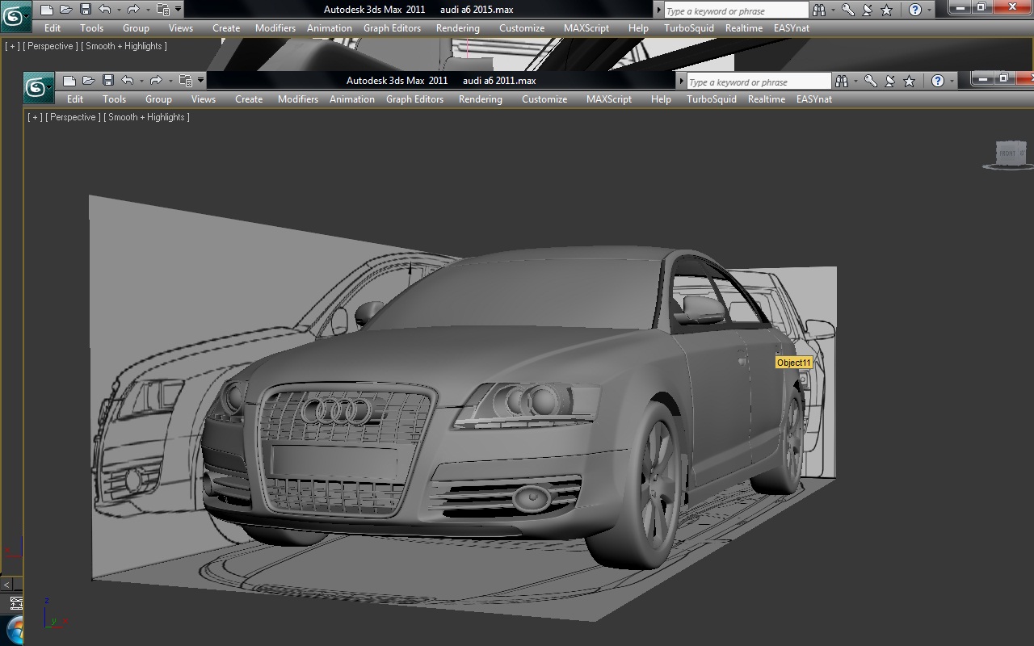This screenshot has height=646, width=1034.
Task: Open the 3ds Max application button in the audi a6 2015 window
Action: pyautogui.click(x=15, y=15)
